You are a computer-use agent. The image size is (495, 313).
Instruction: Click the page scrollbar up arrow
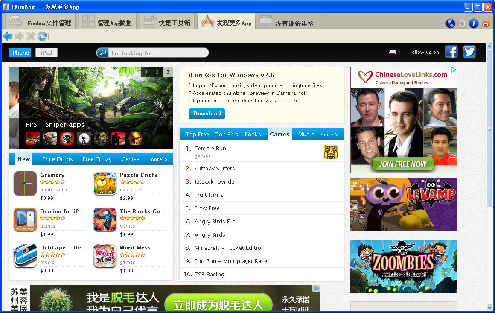(x=489, y=46)
